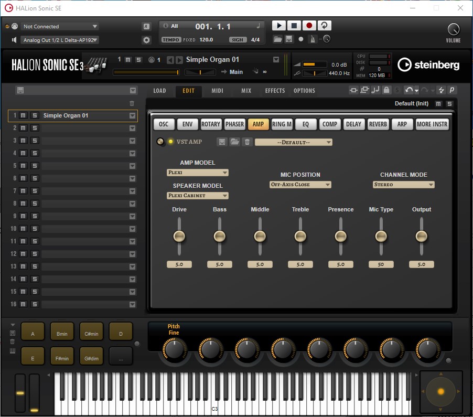Open the Analog Out audio output dropdown
Image resolution: width=473 pixels, height=417 pixels.
pyautogui.click(x=60, y=40)
